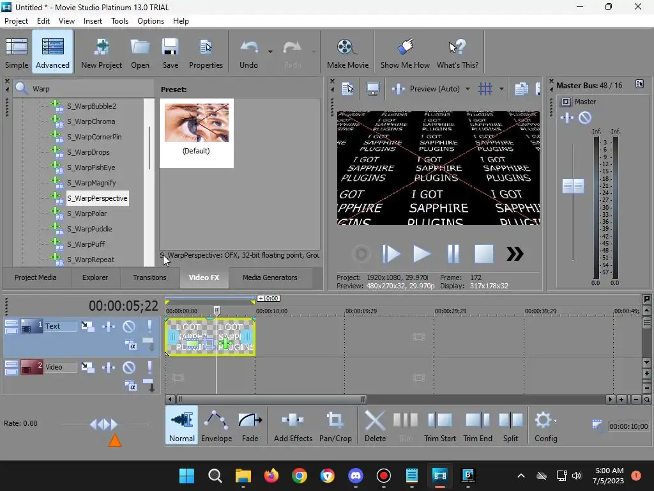
Task: Open Text track FX
Action: 109,326
